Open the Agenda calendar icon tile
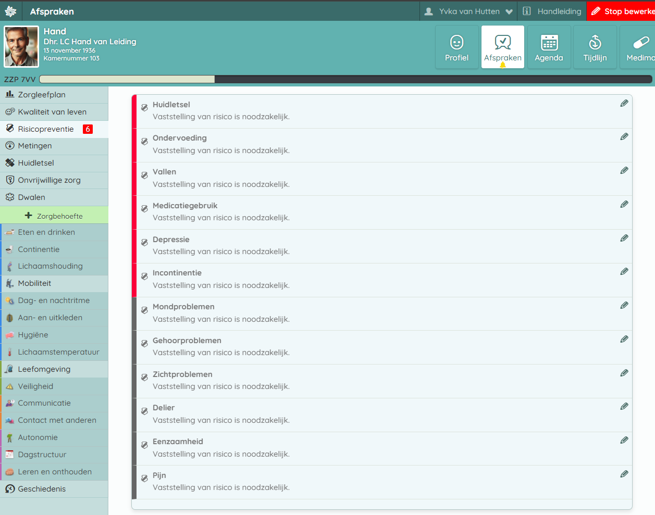Viewport: 655px width, 515px height. pyautogui.click(x=549, y=47)
